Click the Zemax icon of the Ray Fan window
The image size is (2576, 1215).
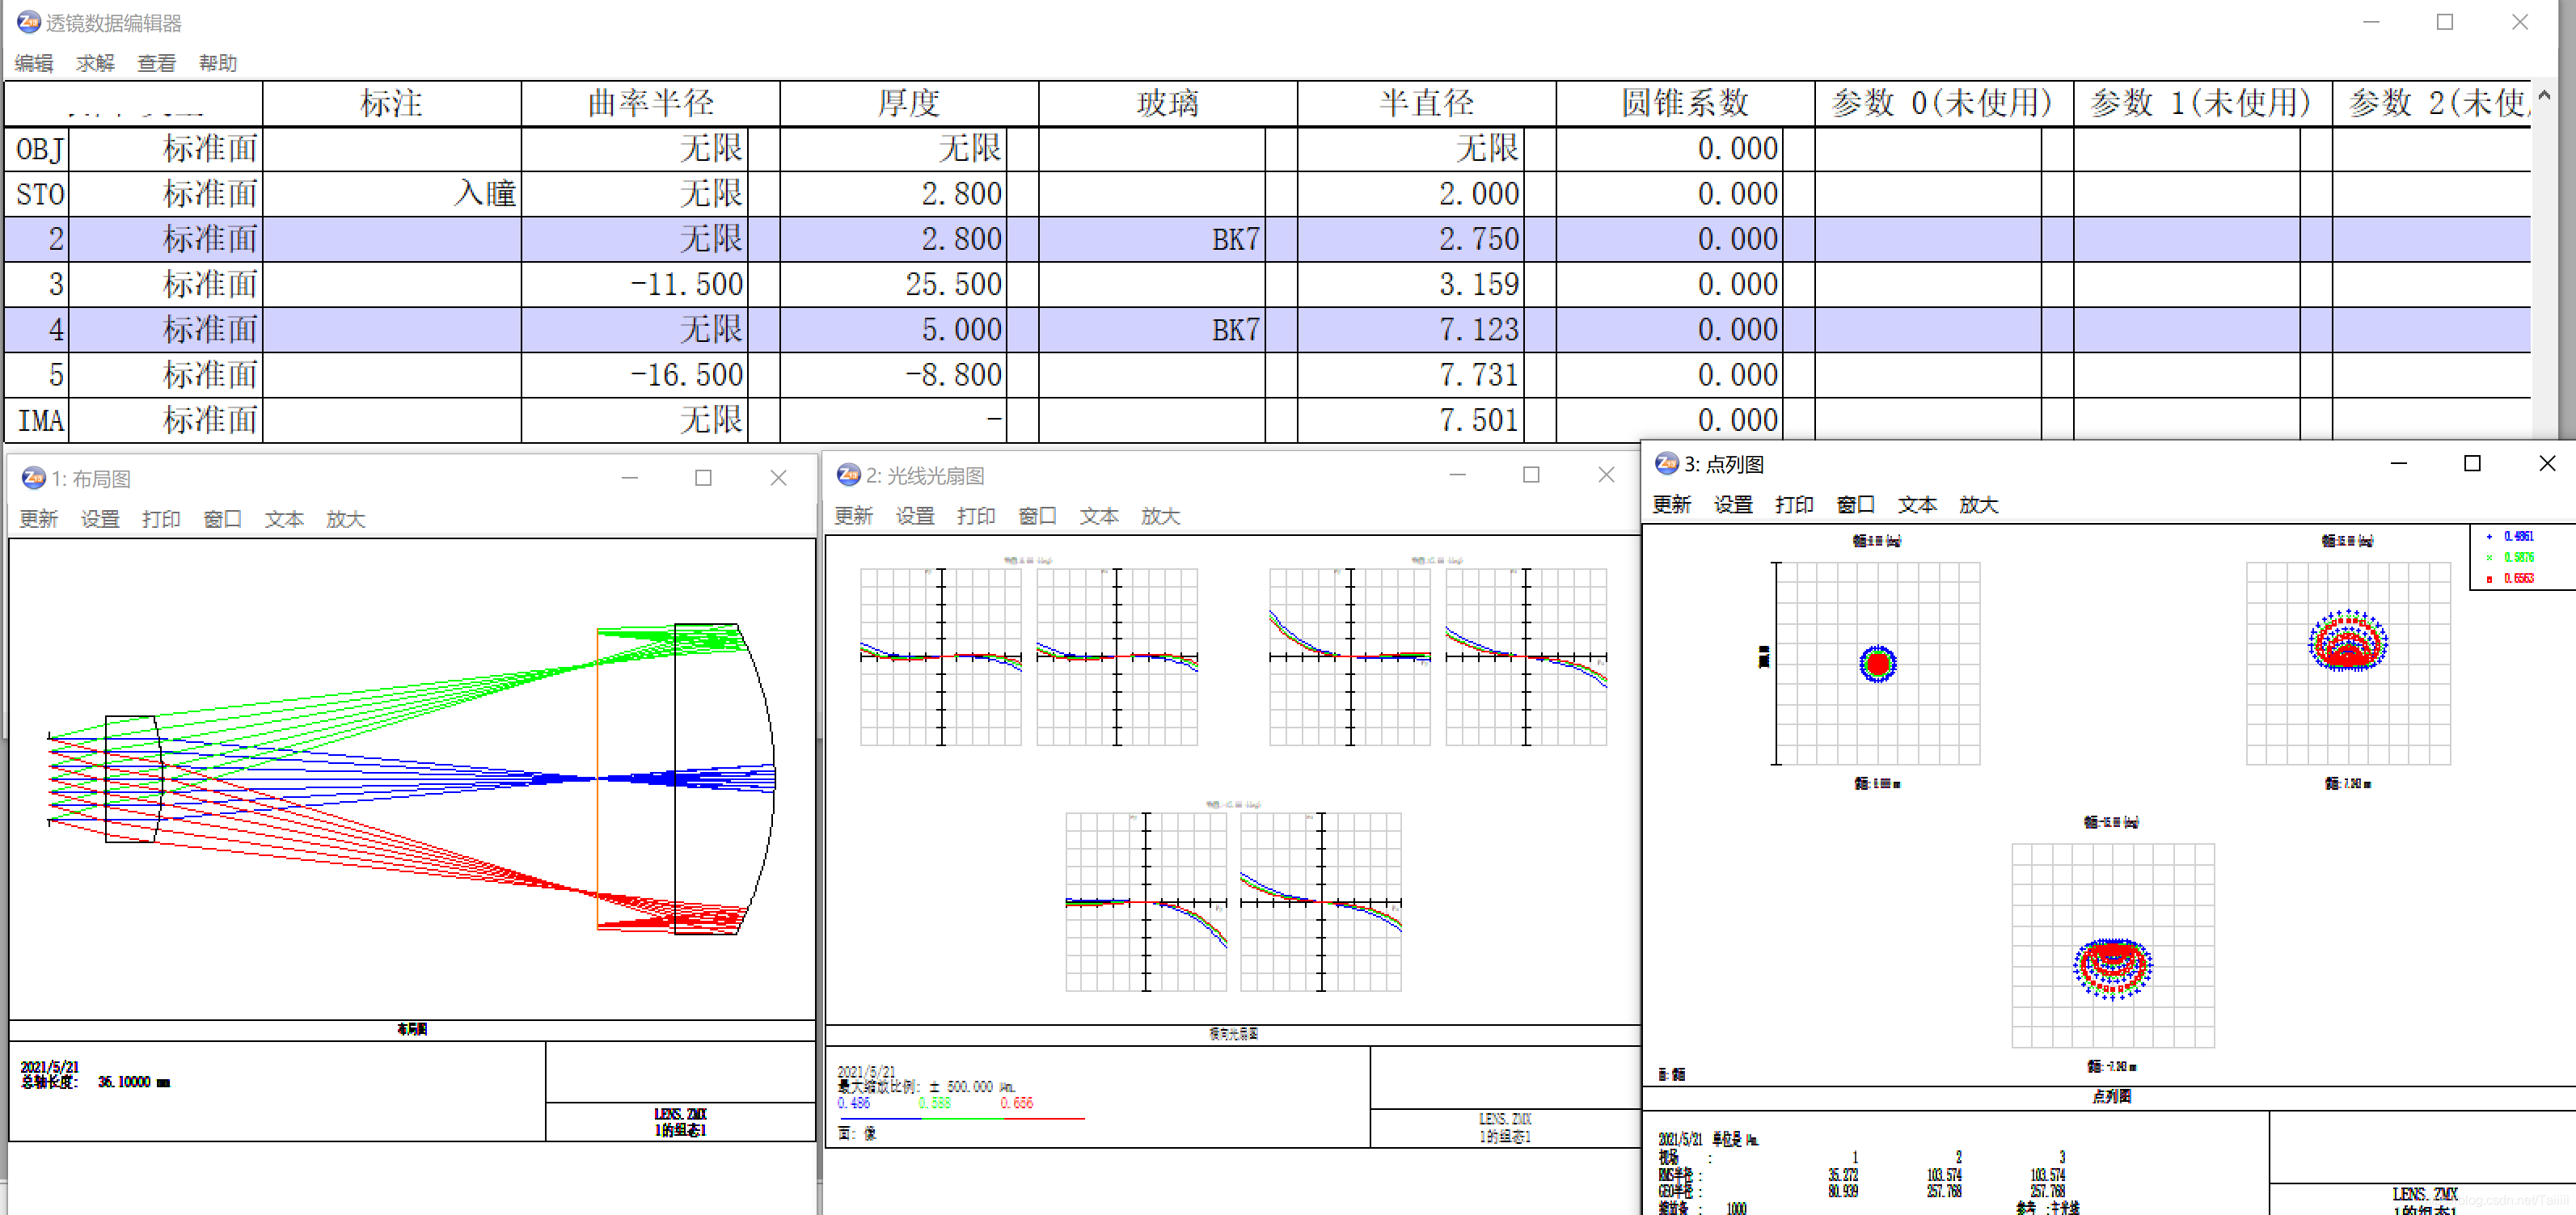(849, 475)
